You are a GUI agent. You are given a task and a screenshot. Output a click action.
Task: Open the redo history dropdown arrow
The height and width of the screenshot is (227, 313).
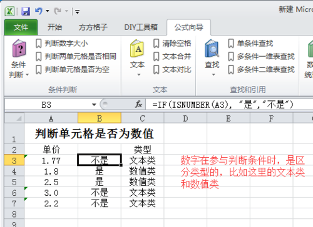pos(66,11)
